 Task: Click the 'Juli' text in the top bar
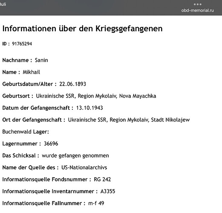coord(3,4)
